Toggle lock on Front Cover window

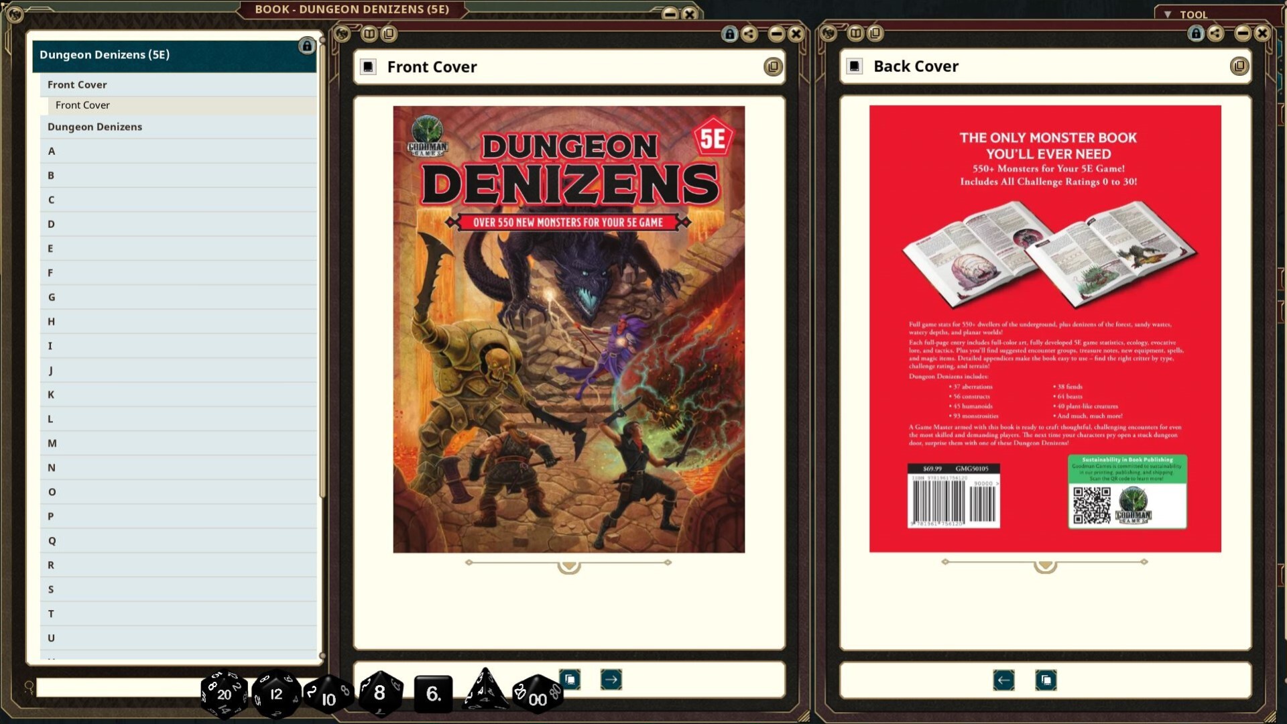(729, 34)
